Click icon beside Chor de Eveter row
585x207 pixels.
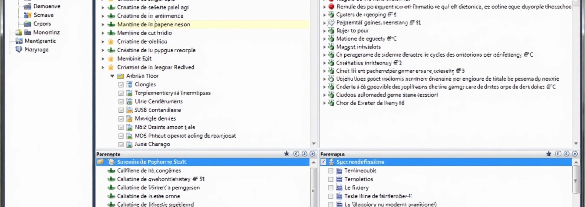[331, 103]
